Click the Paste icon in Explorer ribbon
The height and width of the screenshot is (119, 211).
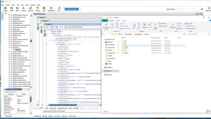tap(117, 26)
